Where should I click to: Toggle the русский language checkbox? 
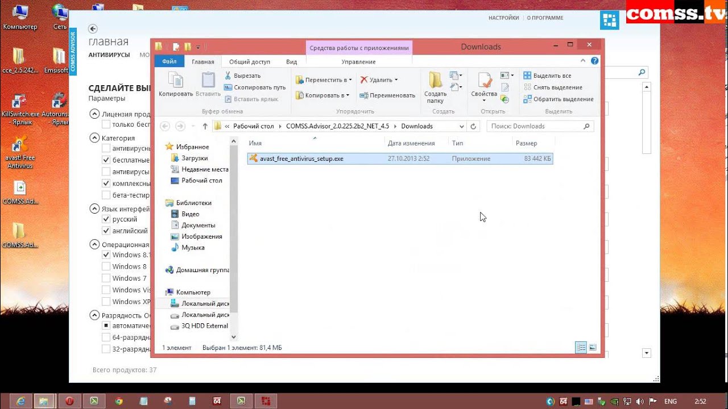[x=106, y=219]
